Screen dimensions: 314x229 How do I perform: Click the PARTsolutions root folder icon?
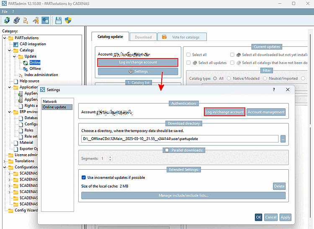(x=11, y=38)
